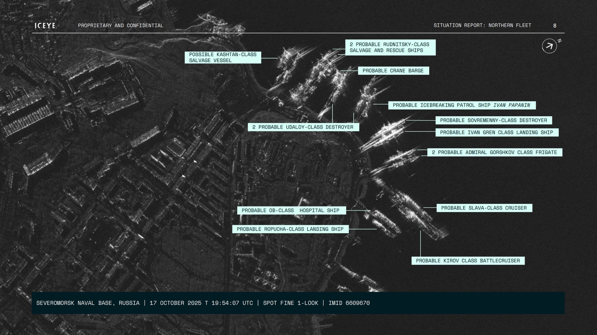Select the north arrow compass icon
Image resolution: width=597 pixels, height=335 pixels.
click(549, 46)
